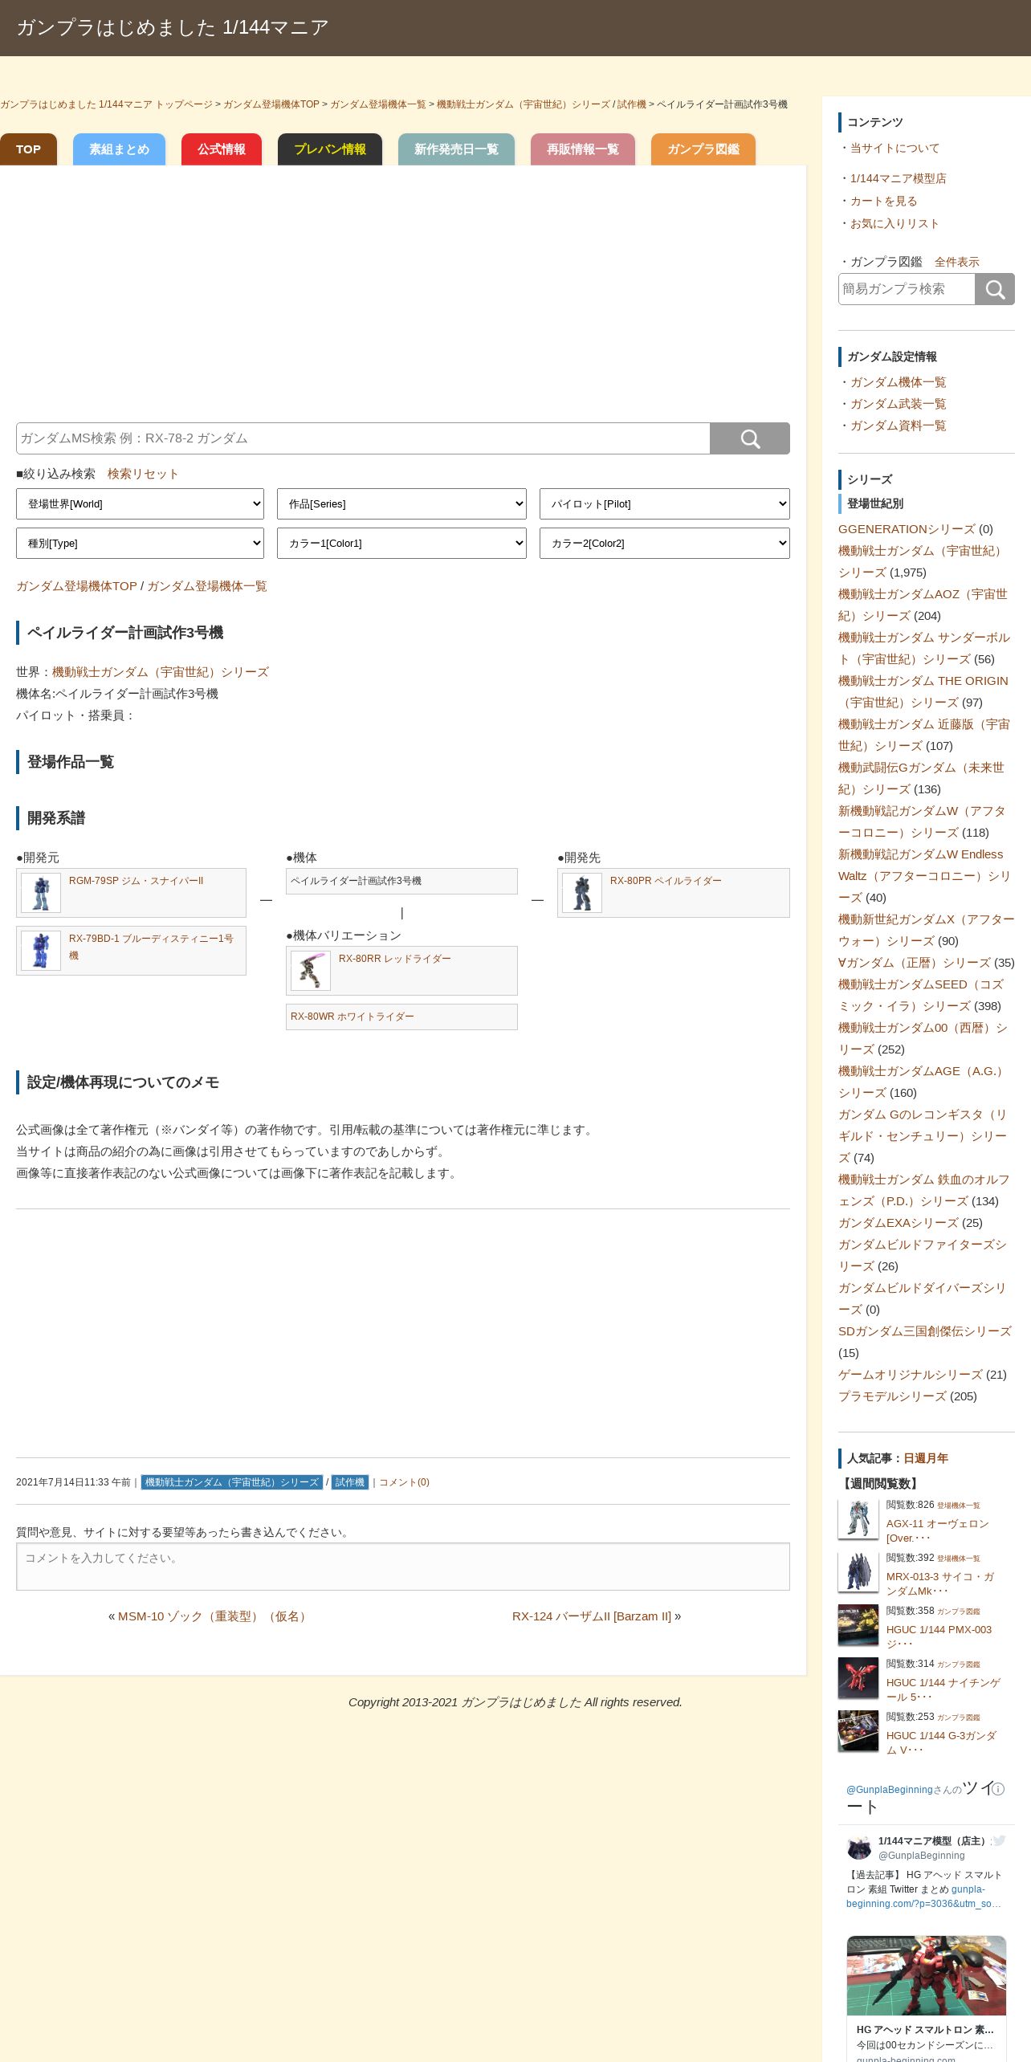Click the @GunplaBeginning Twitter handle link

pos(889,1790)
